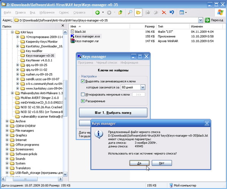The image size is (227, 189).
Task: Collapse the KAV keys tree node
Action: pyautogui.click(x=12, y=32)
